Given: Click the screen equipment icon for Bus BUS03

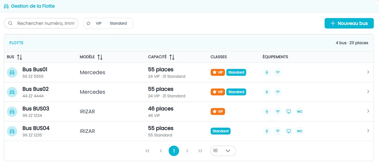Looking at the screenshot, I should [x=289, y=111].
